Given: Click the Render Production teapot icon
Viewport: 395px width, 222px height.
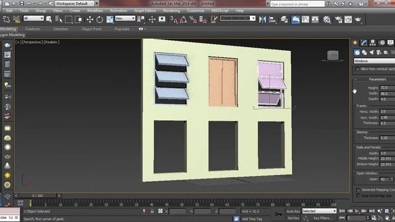Looking at the screenshot, I should point(358,19).
